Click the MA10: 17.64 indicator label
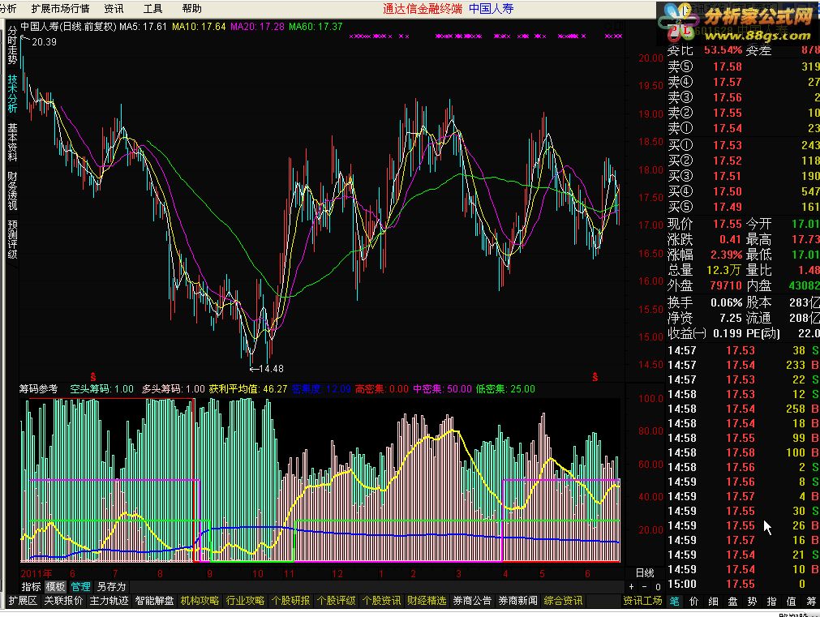The width and height of the screenshot is (820, 617). click(x=199, y=27)
